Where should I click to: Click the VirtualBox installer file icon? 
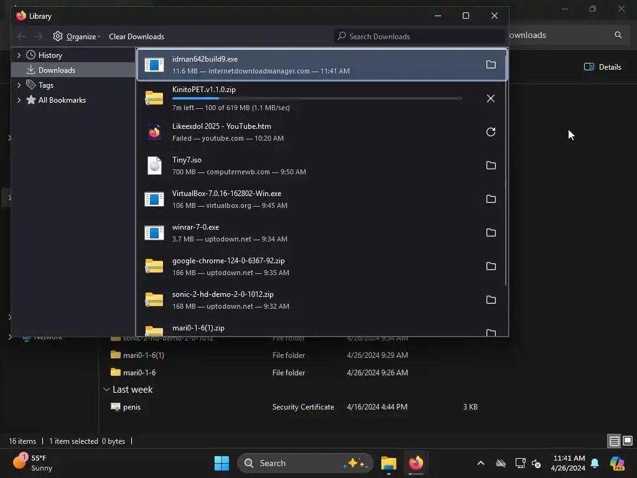[154, 199]
